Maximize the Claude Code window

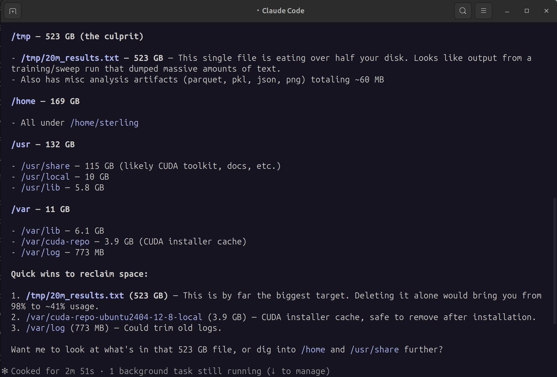point(527,11)
